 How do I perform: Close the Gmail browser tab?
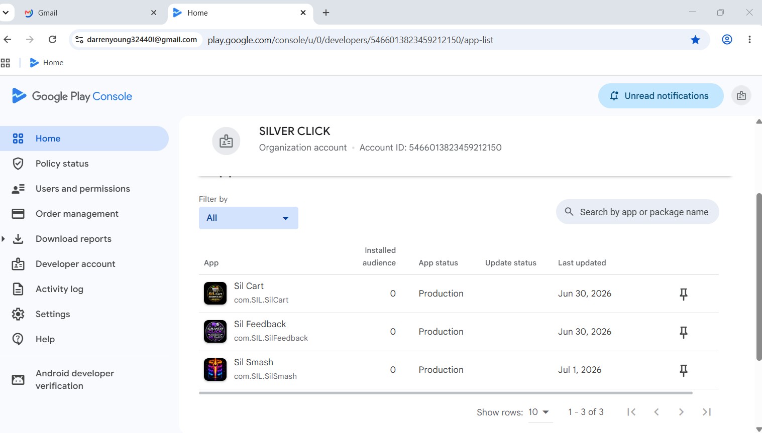click(154, 13)
